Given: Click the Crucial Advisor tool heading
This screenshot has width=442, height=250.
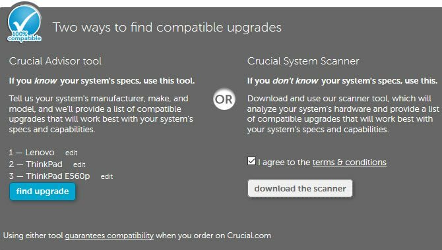Looking at the screenshot, I should (55, 61).
